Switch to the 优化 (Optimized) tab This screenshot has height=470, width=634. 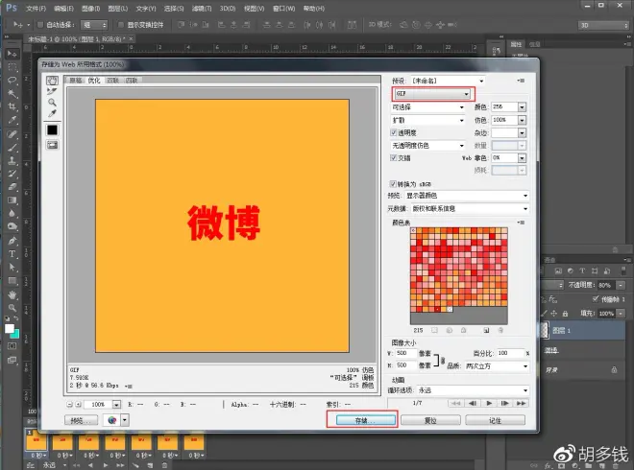click(x=94, y=81)
